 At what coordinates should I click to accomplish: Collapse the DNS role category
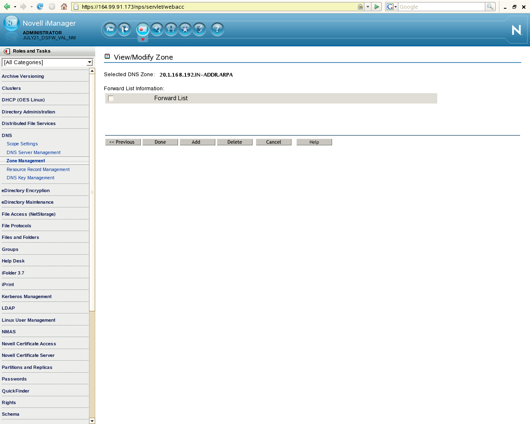pyautogui.click(x=7, y=135)
